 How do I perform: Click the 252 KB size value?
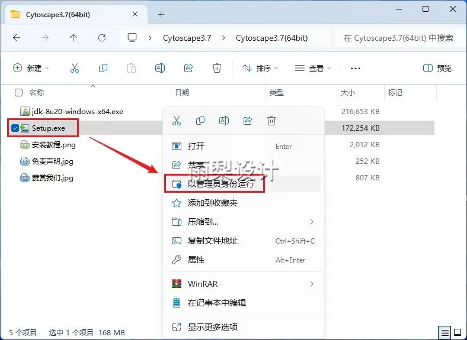[367, 161]
